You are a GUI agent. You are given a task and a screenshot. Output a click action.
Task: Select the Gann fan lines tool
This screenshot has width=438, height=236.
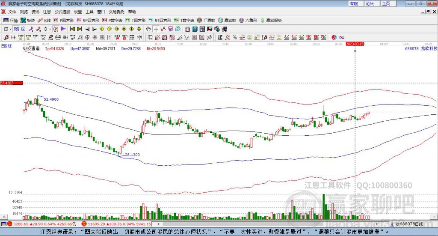pyautogui.click(x=157, y=37)
